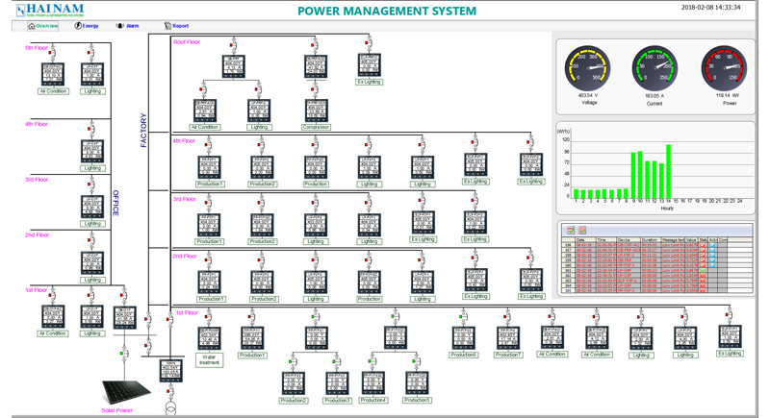Click the Compressor label button
The image size is (770, 418).
pyautogui.click(x=316, y=127)
